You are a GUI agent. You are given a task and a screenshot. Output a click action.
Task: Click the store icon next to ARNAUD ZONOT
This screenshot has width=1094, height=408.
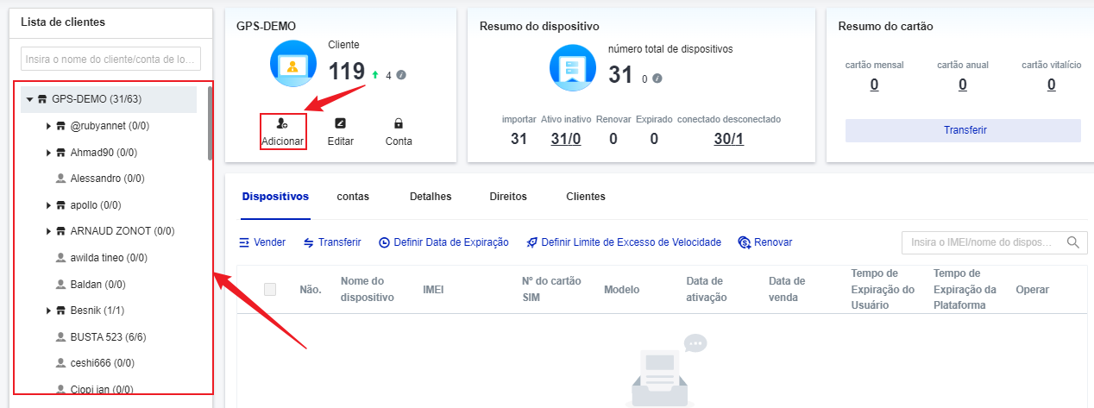(x=61, y=231)
